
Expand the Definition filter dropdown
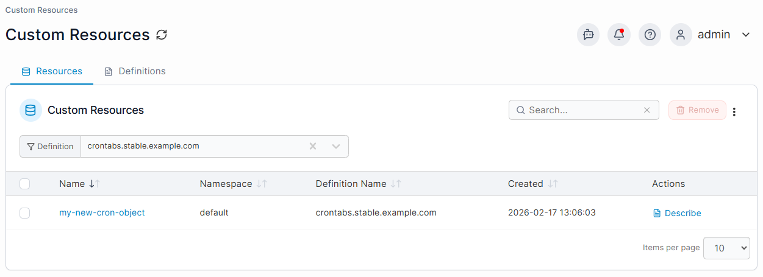[x=335, y=146]
